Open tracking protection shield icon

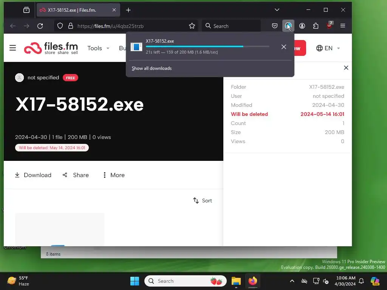(60, 26)
